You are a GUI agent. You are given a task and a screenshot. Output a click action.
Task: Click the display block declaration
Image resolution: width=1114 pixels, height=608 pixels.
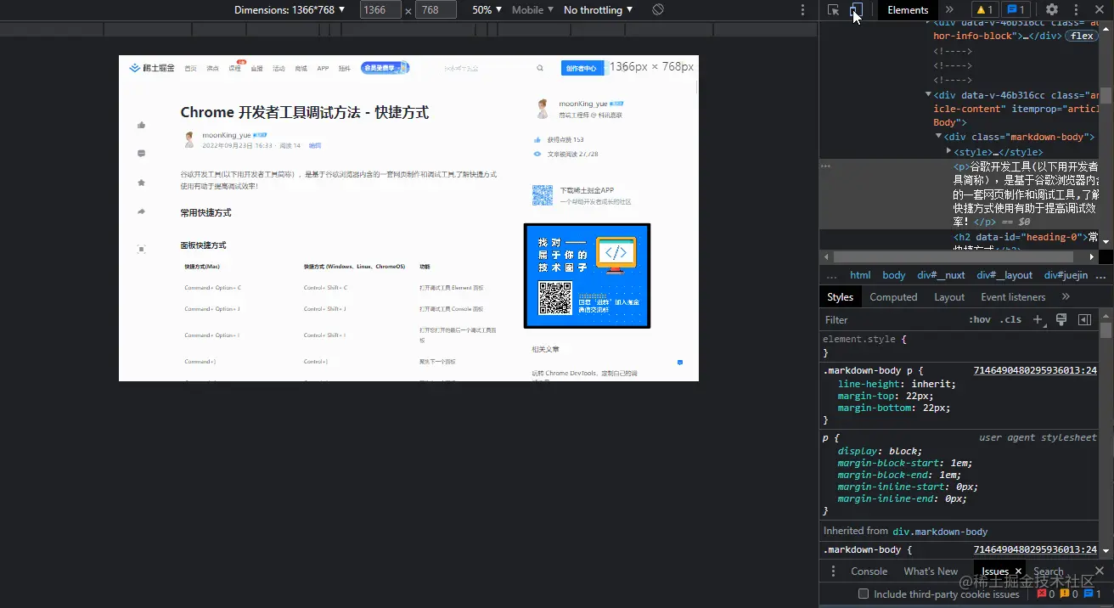click(x=880, y=451)
